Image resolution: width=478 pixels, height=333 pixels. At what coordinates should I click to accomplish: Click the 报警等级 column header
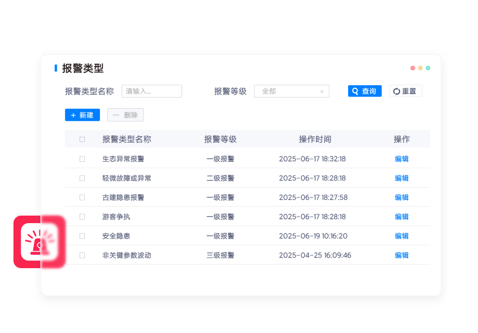[220, 139]
